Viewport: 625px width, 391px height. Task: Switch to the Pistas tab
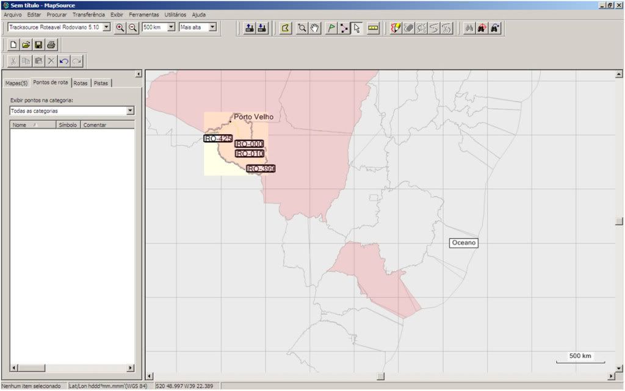(101, 83)
